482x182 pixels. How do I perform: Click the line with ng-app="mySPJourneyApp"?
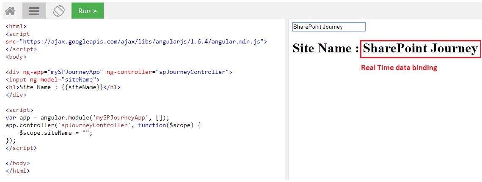point(118,72)
